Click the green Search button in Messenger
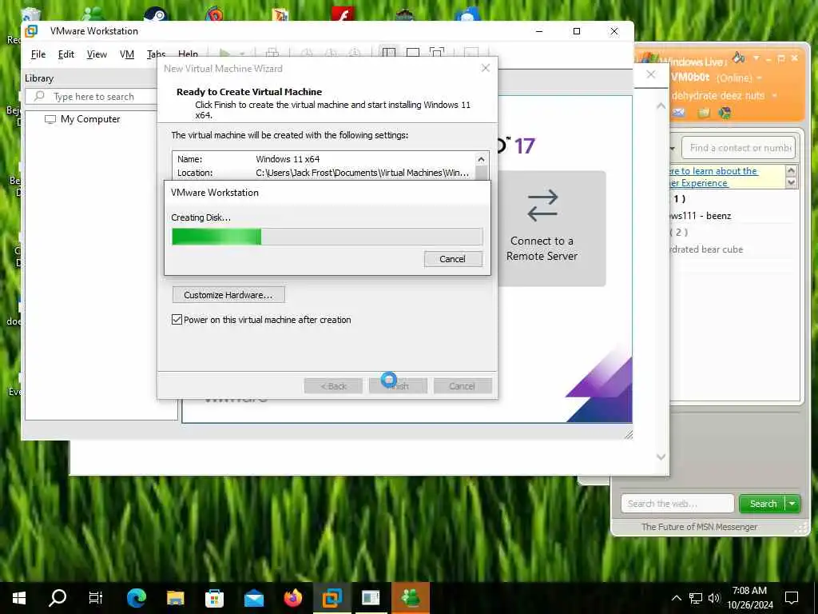This screenshot has height=614, width=818. pyautogui.click(x=763, y=504)
